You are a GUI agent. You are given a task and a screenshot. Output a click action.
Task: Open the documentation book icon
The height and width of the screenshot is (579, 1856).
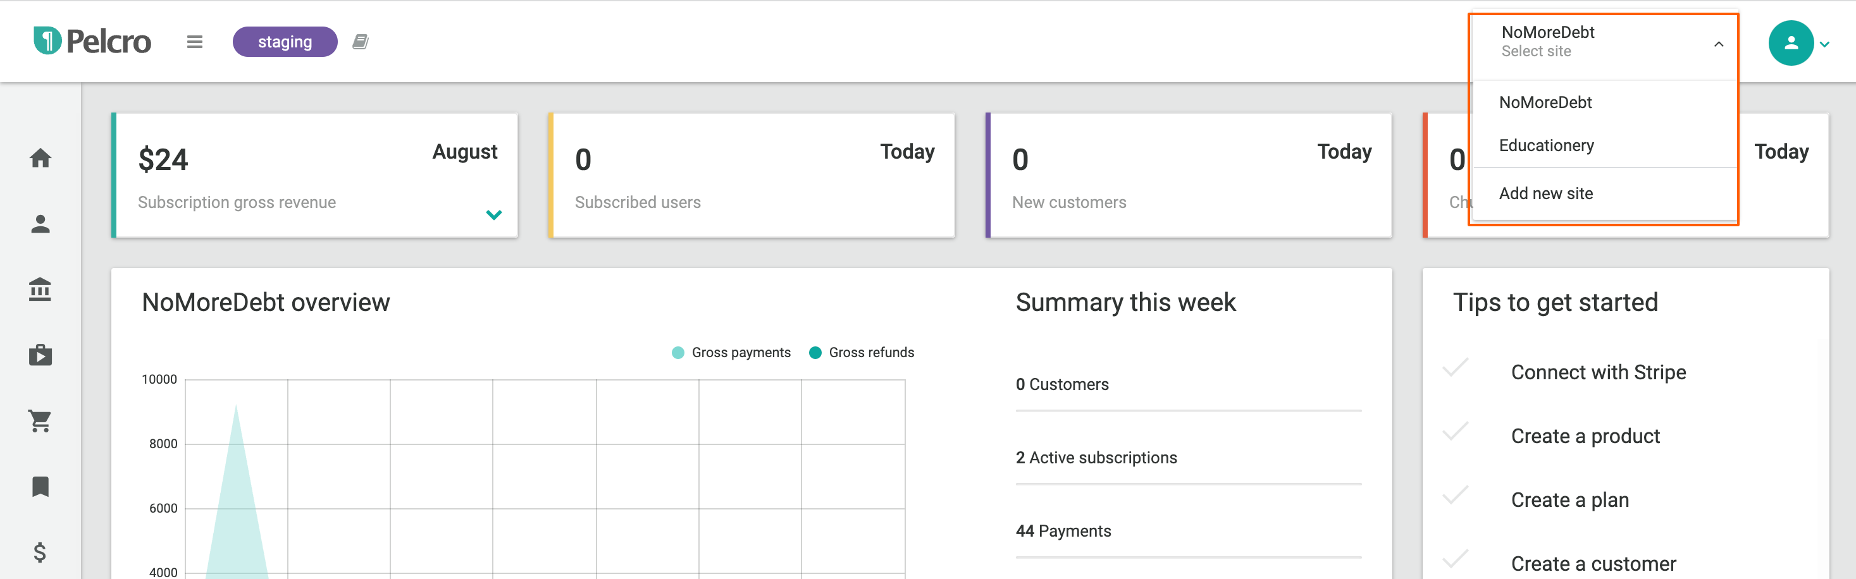pos(360,42)
